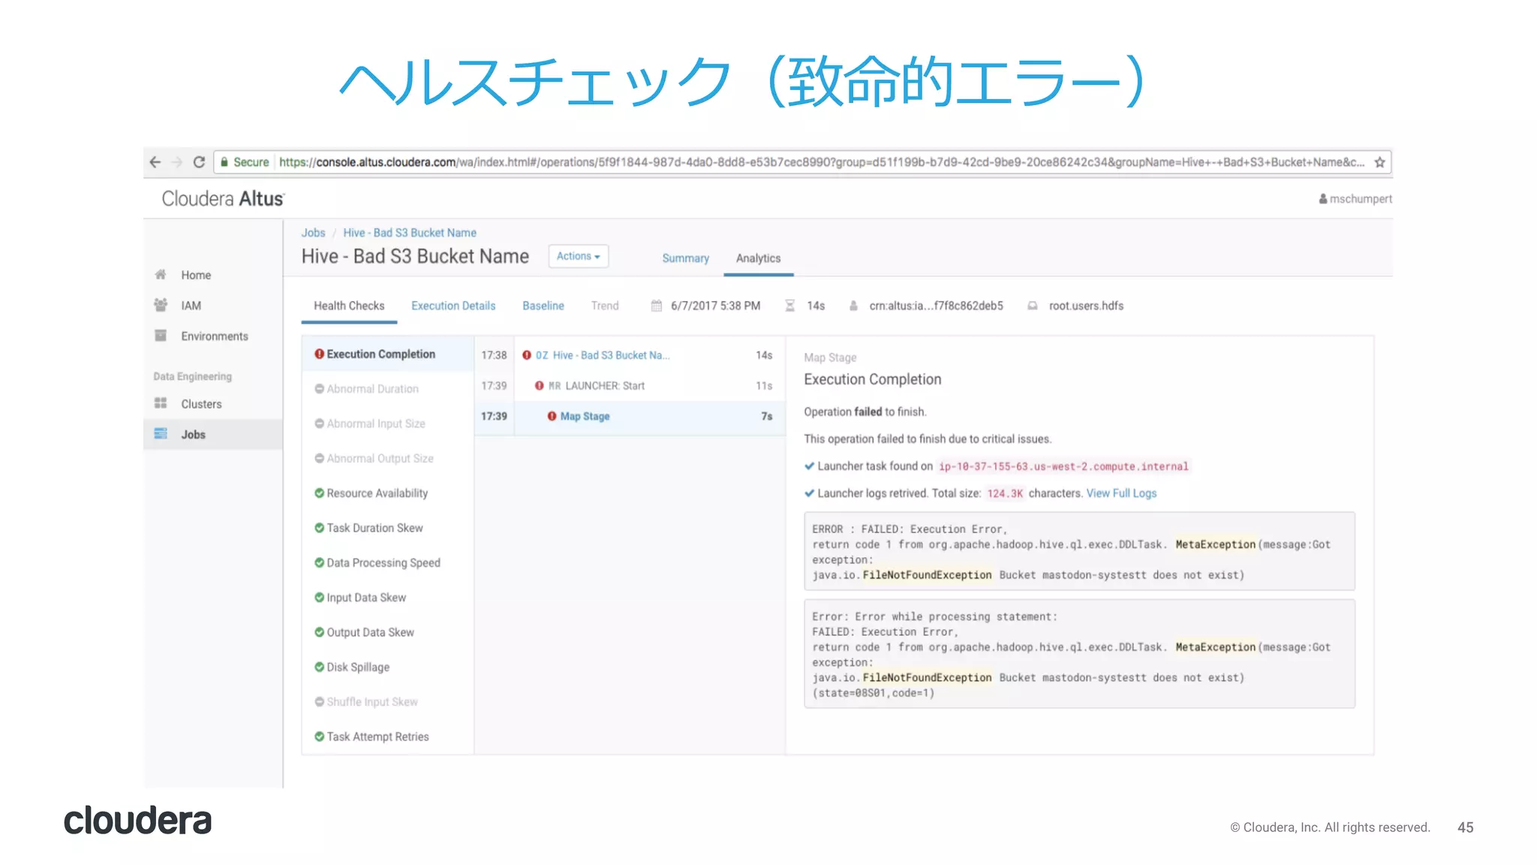Select Resource Availability health check
The height and width of the screenshot is (865, 1537).
pyautogui.click(x=387, y=493)
